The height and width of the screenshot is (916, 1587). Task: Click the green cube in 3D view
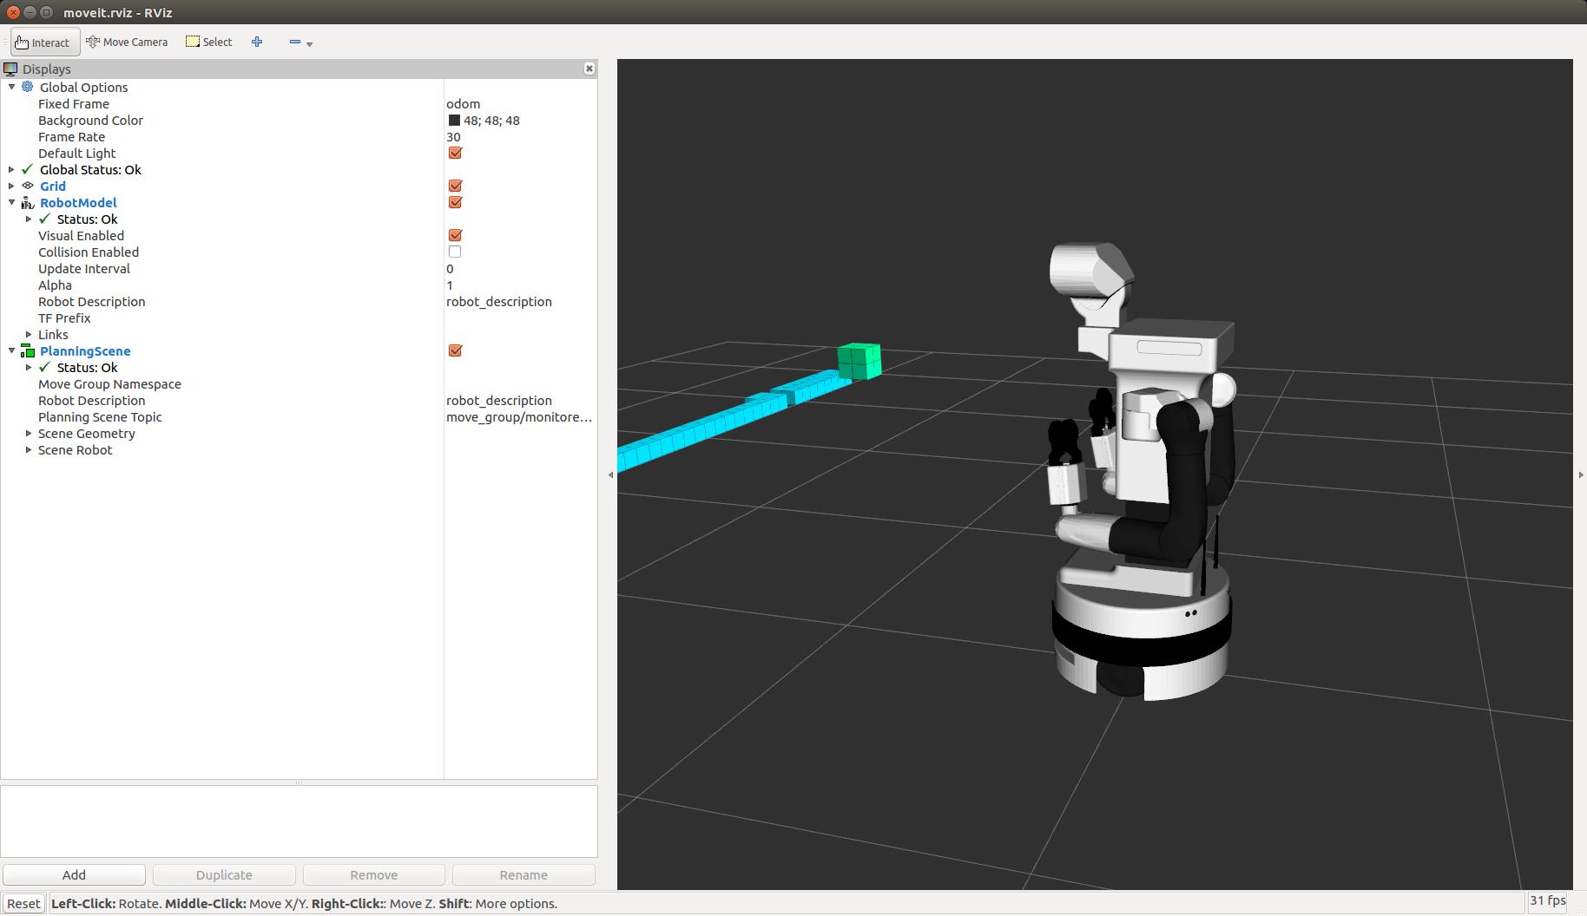[859, 361]
